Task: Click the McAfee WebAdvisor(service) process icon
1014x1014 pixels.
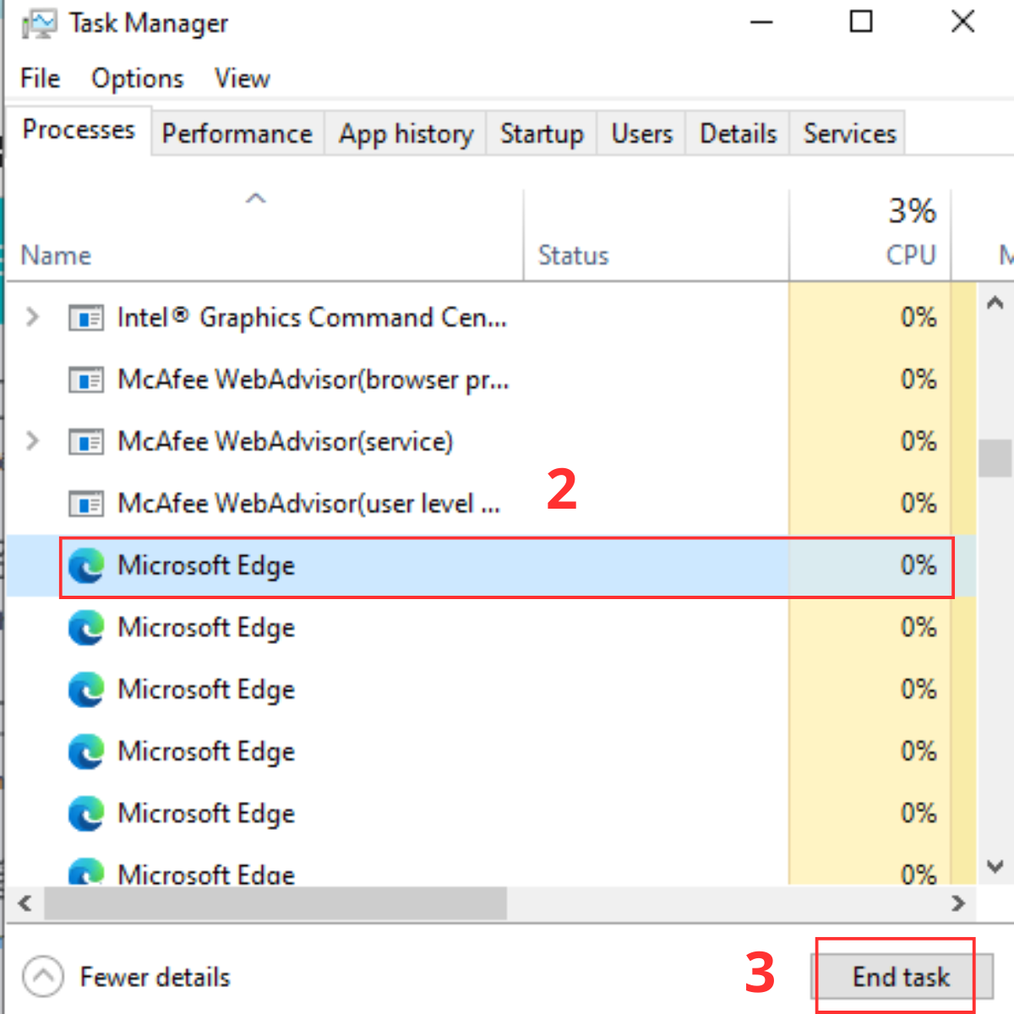Action: pyautogui.click(x=85, y=442)
